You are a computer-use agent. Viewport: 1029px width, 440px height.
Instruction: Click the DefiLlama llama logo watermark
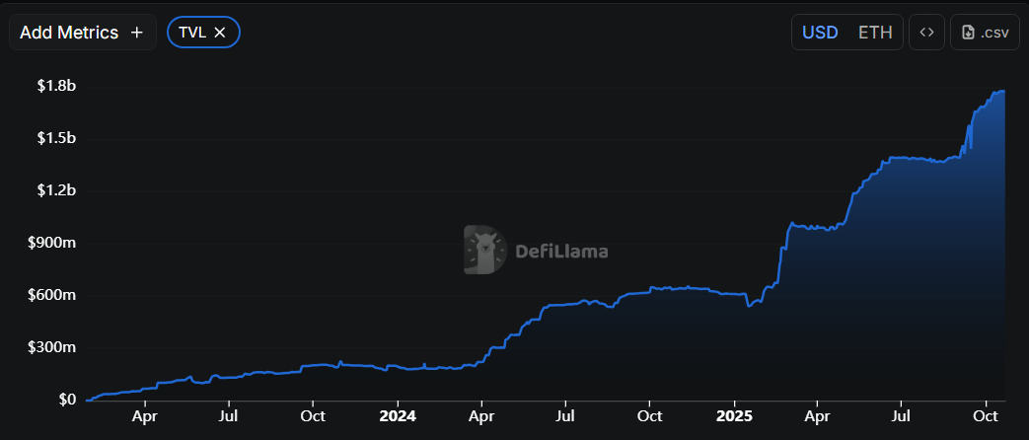point(484,250)
